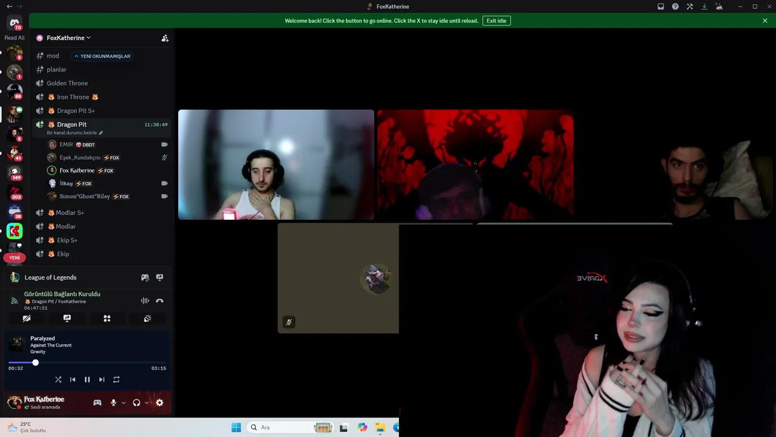Open the mod text channel
This screenshot has height=437, width=776.
(53, 56)
